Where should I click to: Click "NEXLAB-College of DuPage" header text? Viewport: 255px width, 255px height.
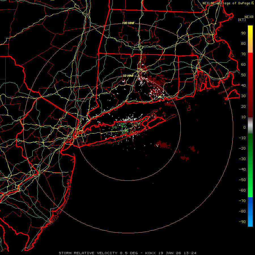click(x=226, y=3)
